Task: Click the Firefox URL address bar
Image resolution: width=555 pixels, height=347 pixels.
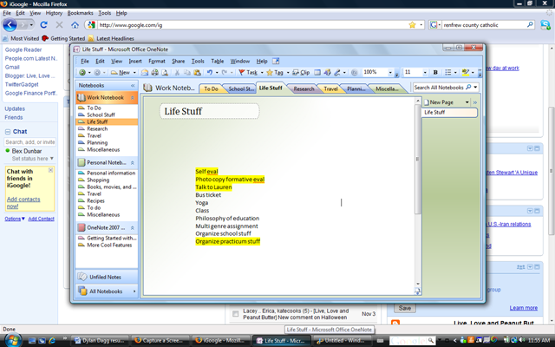Action: [253, 25]
